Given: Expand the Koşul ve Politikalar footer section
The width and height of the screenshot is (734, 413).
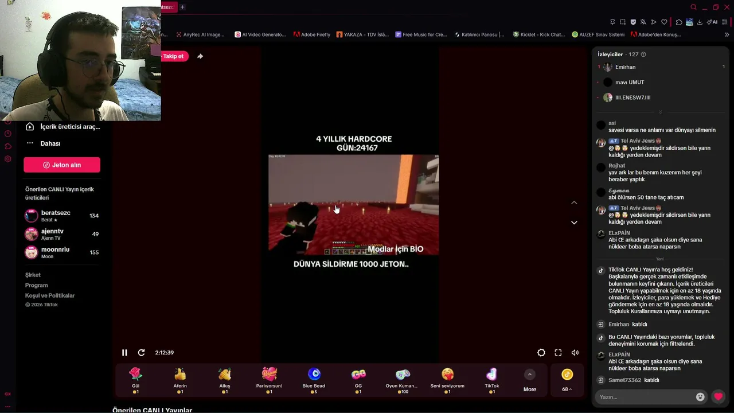Looking at the screenshot, I should click(50, 296).
